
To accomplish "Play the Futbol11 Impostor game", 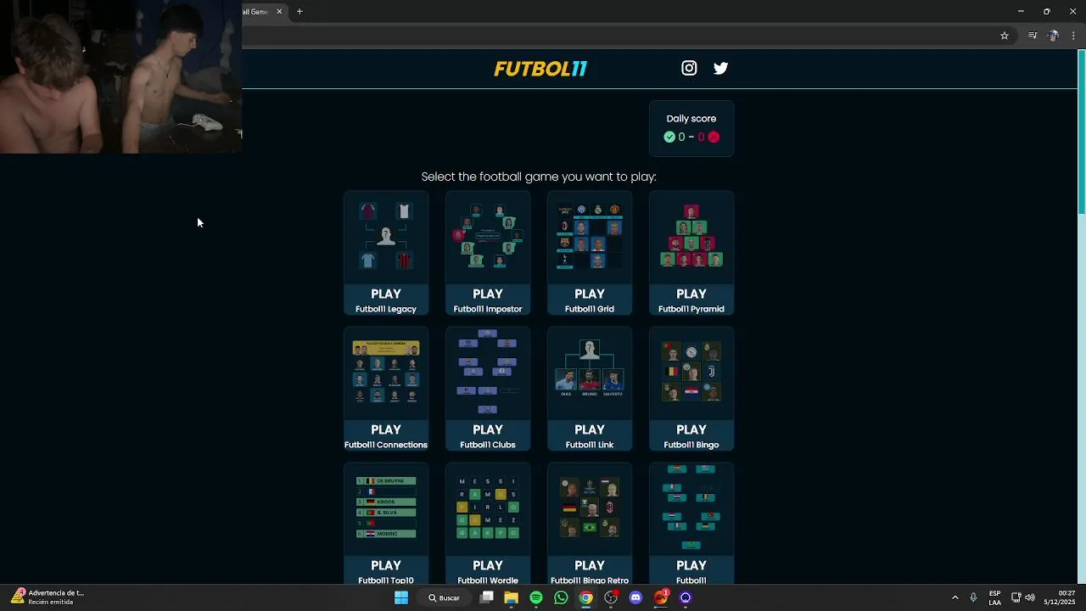I will [488, 253].
